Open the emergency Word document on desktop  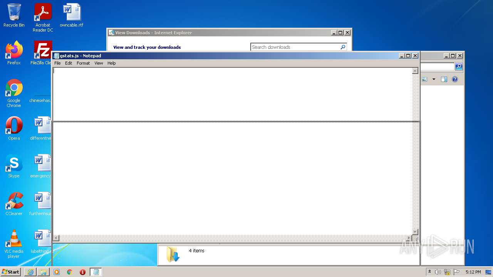[42, 166]
